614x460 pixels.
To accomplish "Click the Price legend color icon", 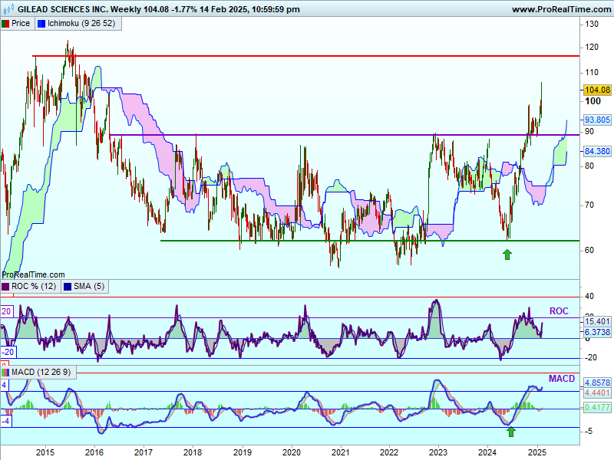I will click(5, 24).
